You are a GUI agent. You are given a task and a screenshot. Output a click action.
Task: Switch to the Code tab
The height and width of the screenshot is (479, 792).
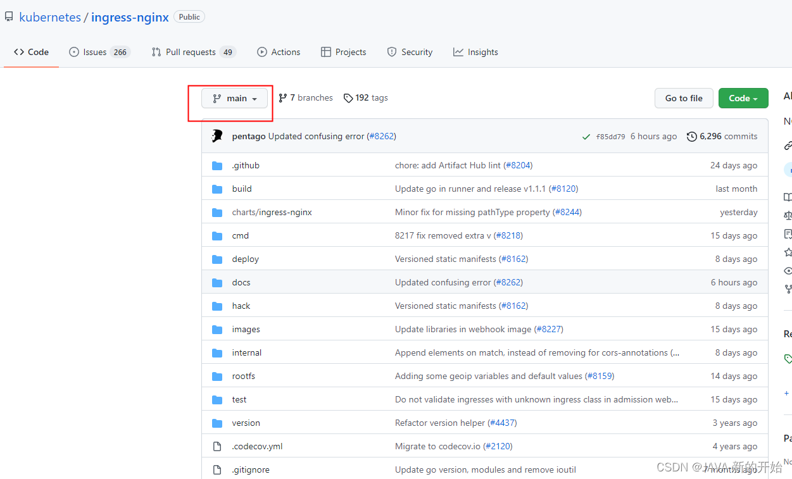click(x=32, y=52)
